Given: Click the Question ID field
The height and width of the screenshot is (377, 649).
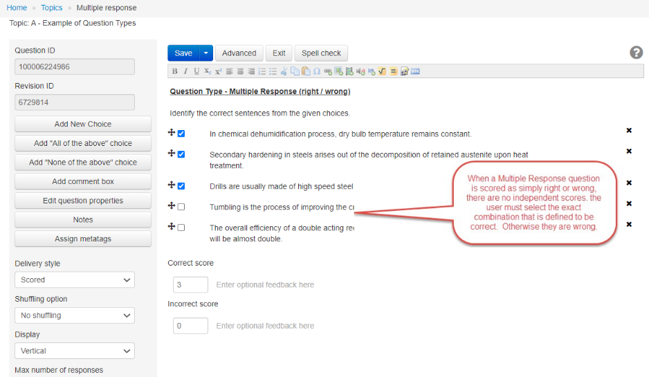Looking at the screenshot, I should [75, 66].
